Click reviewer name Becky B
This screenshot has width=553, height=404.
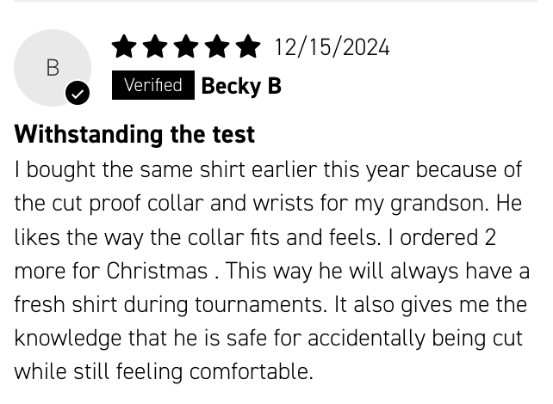click(x=241, y=86)
